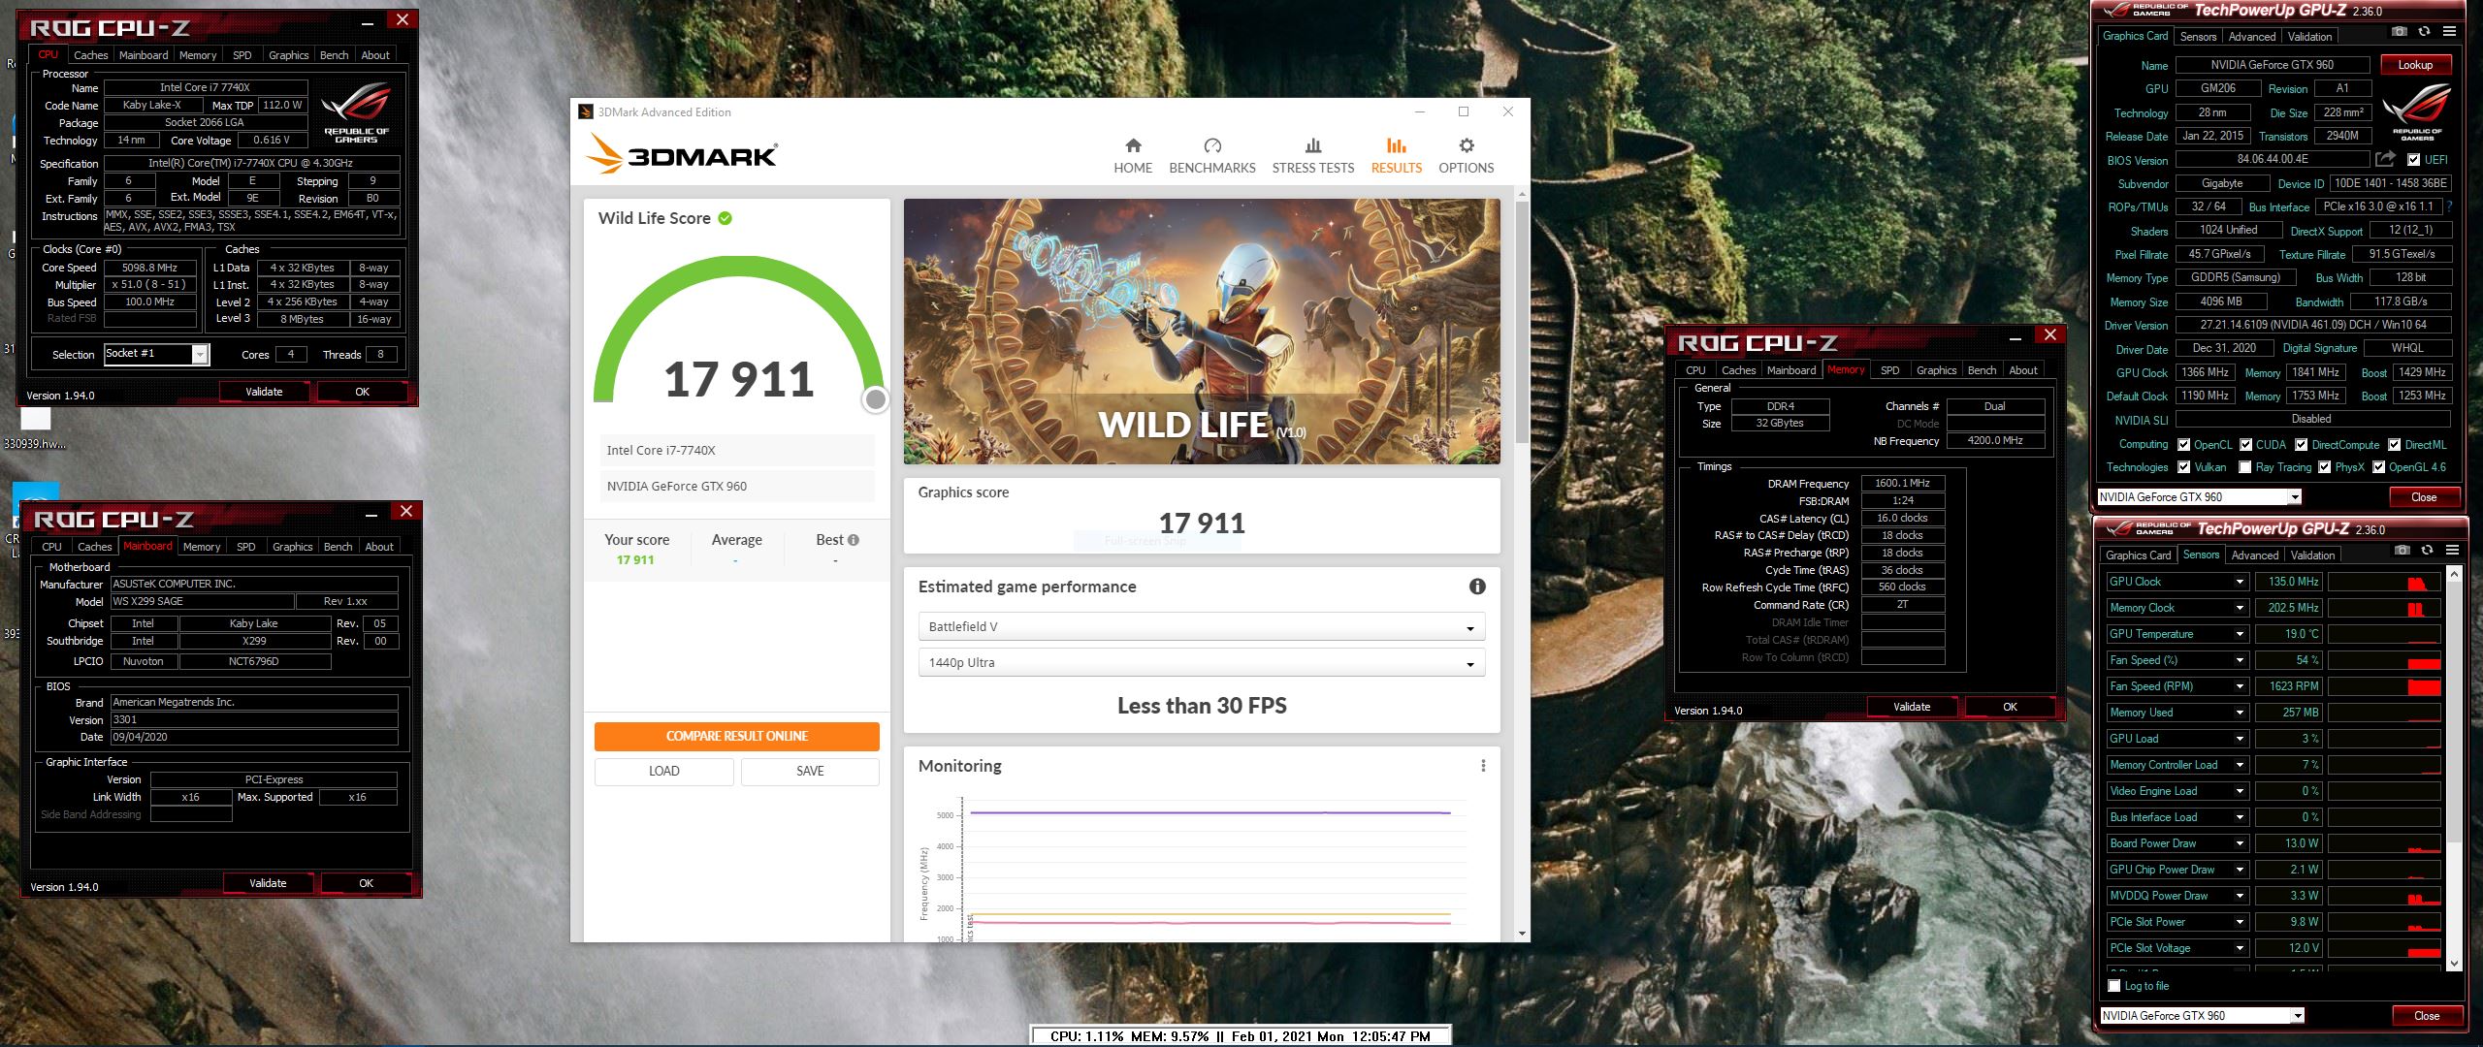This screenshot has width=2483, height=1047.
Task: Toggle the Vulkan checkbox
Action: (2183, 467)
